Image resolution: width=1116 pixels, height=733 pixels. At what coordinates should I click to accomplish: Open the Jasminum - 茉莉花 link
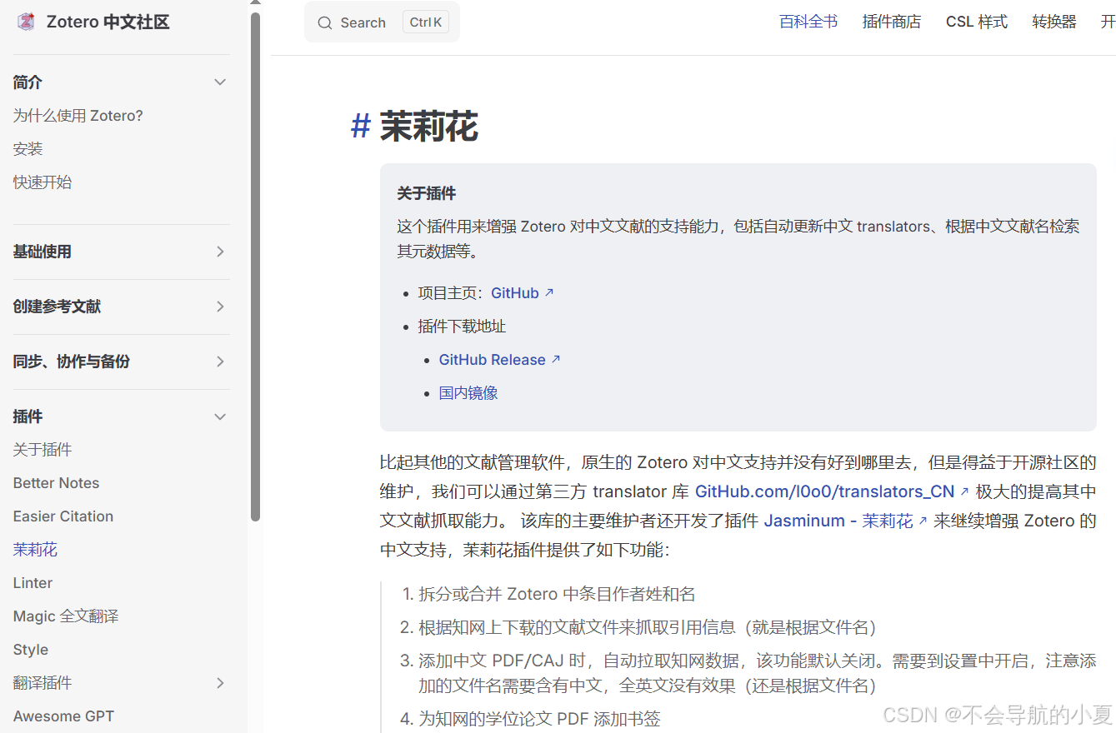click(846, 521)
